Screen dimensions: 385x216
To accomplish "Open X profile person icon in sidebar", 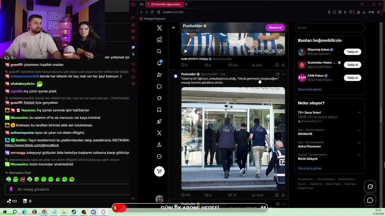I will (159, 145).
